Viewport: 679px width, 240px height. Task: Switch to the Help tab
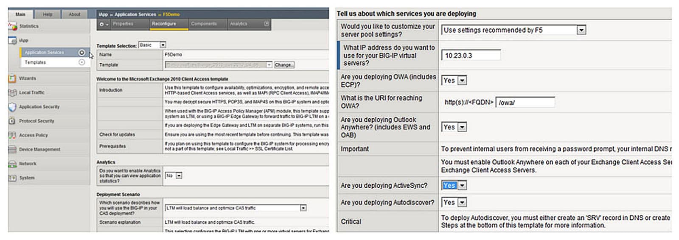click(48, 14)
